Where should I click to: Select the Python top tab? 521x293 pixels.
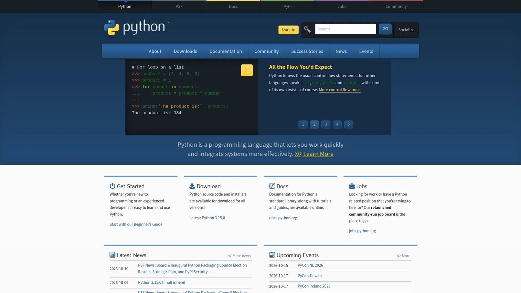click(x=125, y=7)
